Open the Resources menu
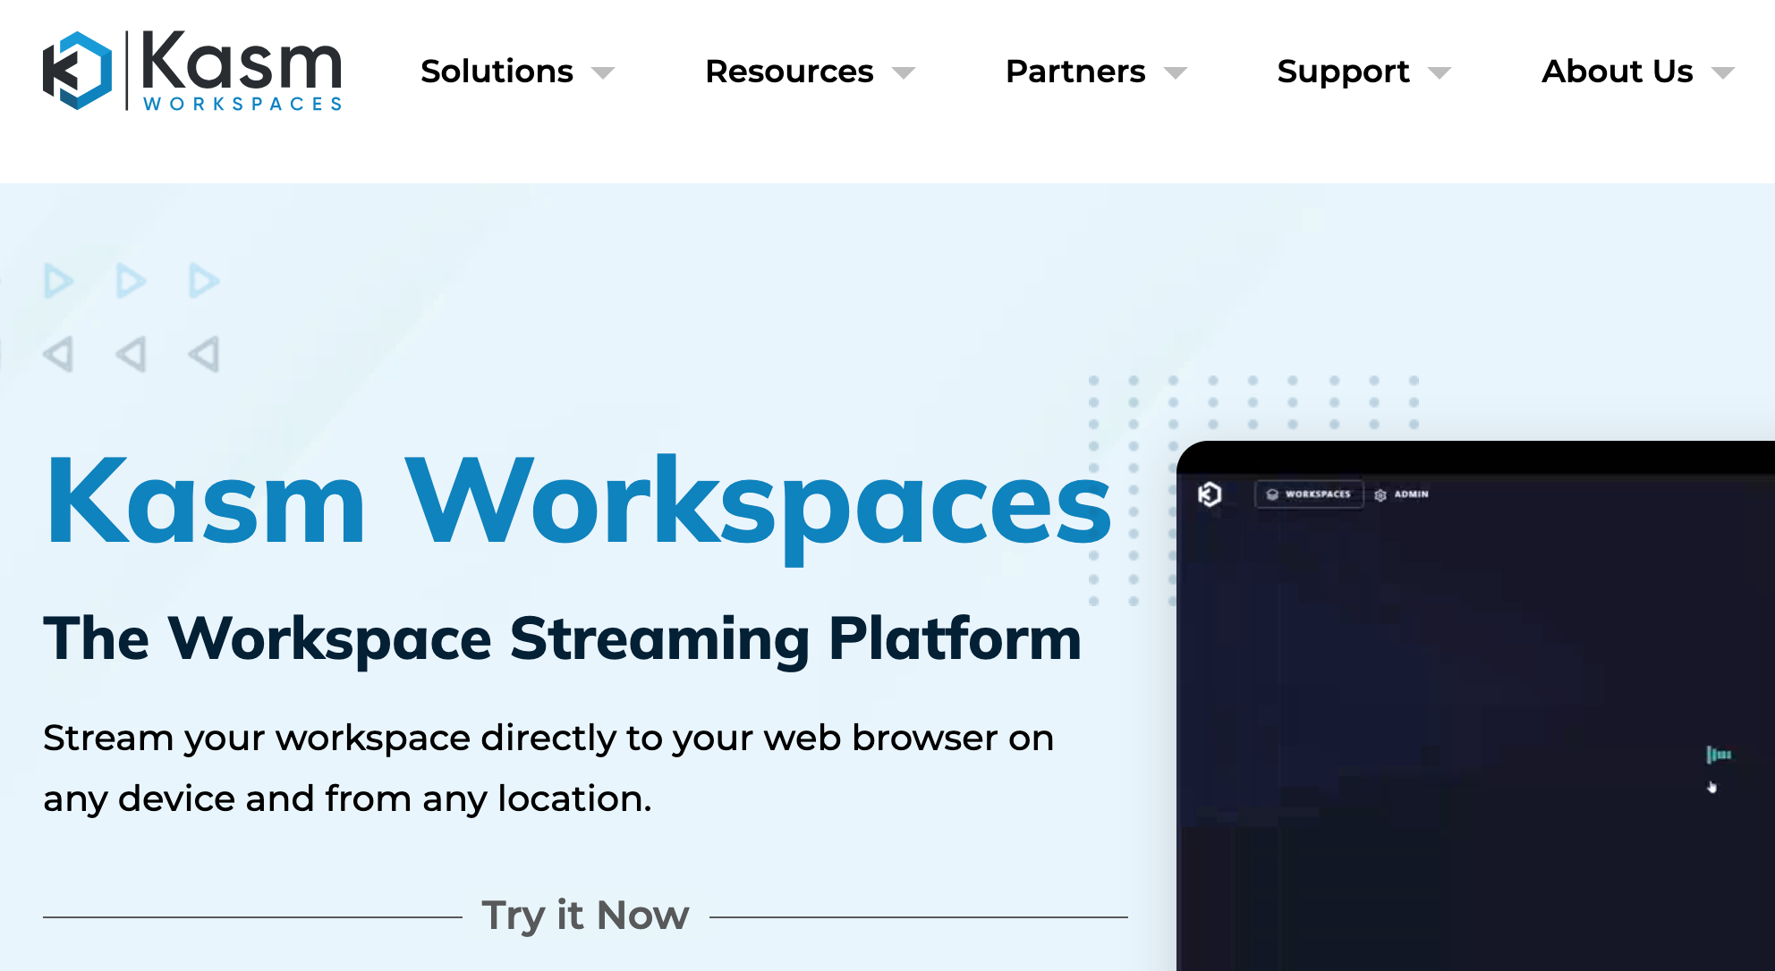 point(789,72)
